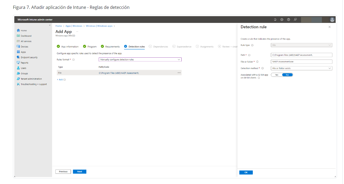Click the File or folder input field
The width and height of the screenshot is (344, 184).
tap(301, 62)
